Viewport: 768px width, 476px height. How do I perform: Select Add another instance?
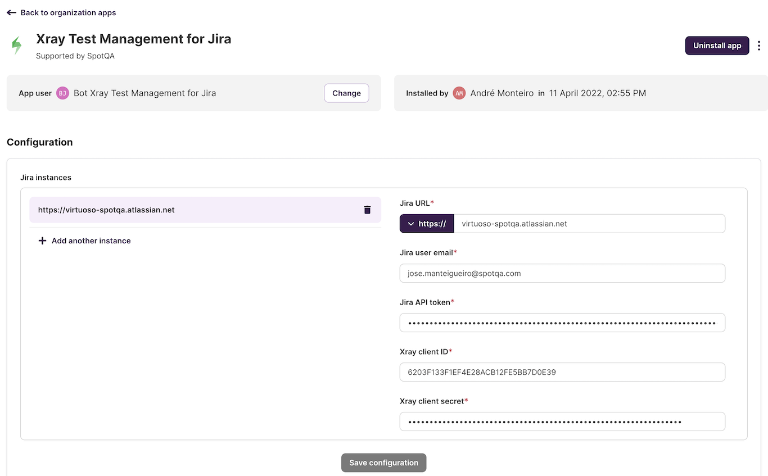coord(91,241)
